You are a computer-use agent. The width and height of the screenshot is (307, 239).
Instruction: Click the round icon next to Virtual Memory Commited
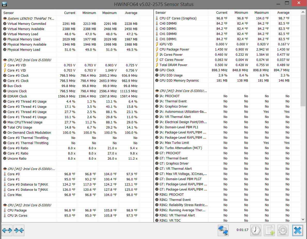[5, 24]
